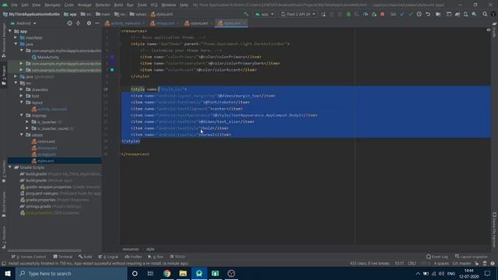Open the Windows Start menu

[8, 273]
